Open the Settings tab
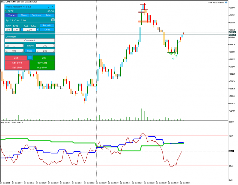This screenshot has height=185, width=238. [36, 15]
